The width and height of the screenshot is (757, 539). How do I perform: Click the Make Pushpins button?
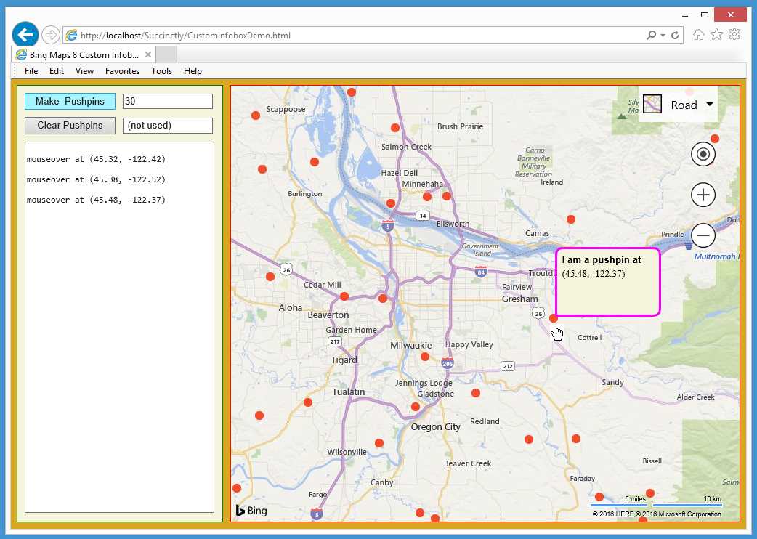(70, 101)
